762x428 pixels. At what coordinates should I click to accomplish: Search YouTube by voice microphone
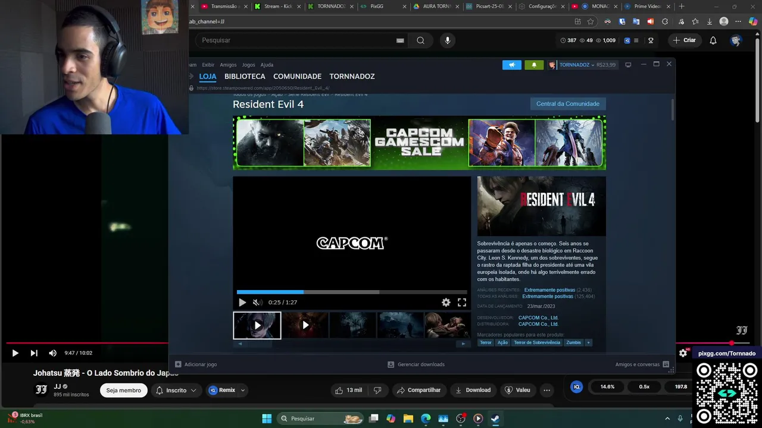pos(448,40)
